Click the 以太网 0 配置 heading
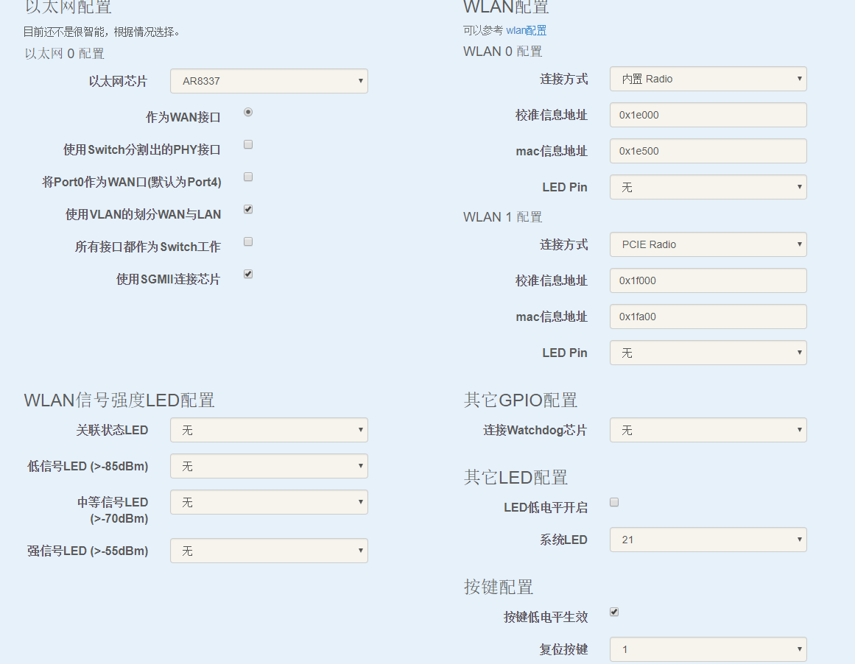Viewport: 855px width, 664px height. (x=64, y=54)
